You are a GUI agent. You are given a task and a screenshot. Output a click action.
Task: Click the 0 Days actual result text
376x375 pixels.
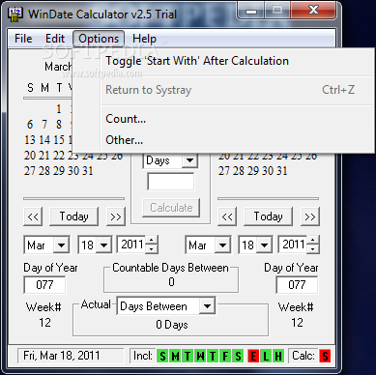(172, 325)
